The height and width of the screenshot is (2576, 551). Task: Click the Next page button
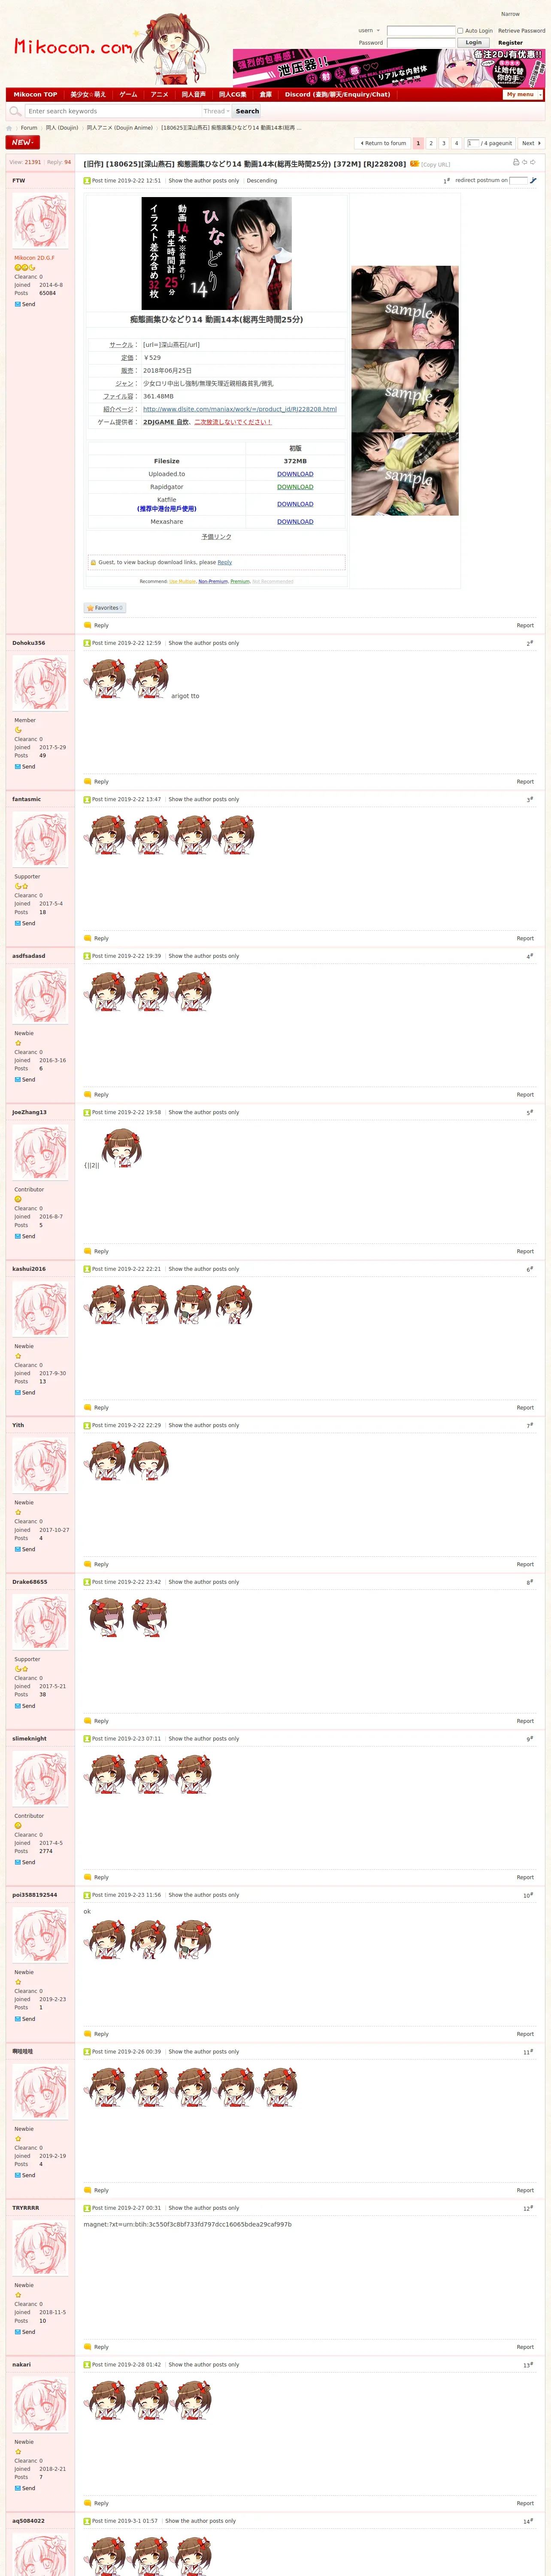(531, 144)
